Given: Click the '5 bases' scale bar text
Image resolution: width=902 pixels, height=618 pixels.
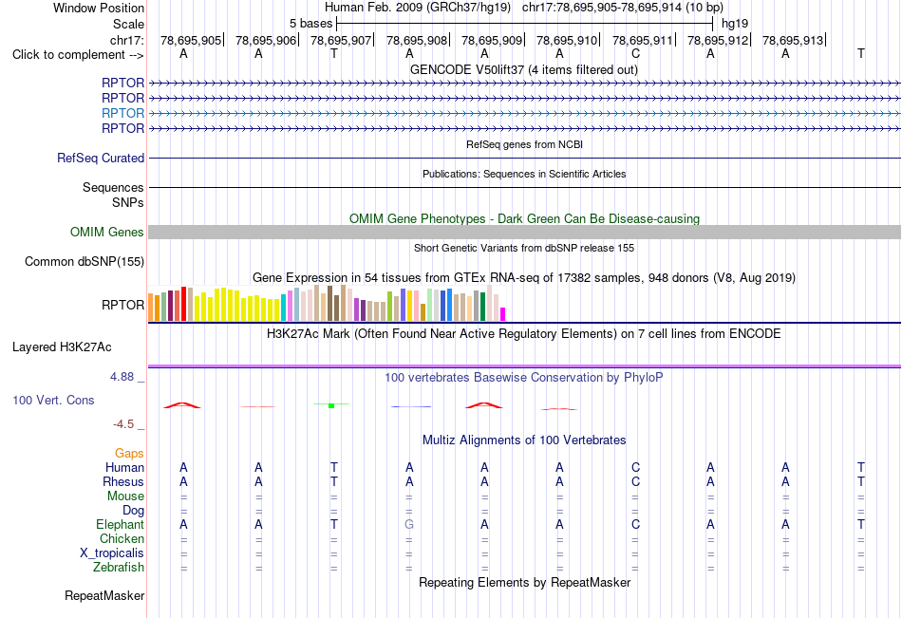Looking at the screenshot, I should (310, 24).
